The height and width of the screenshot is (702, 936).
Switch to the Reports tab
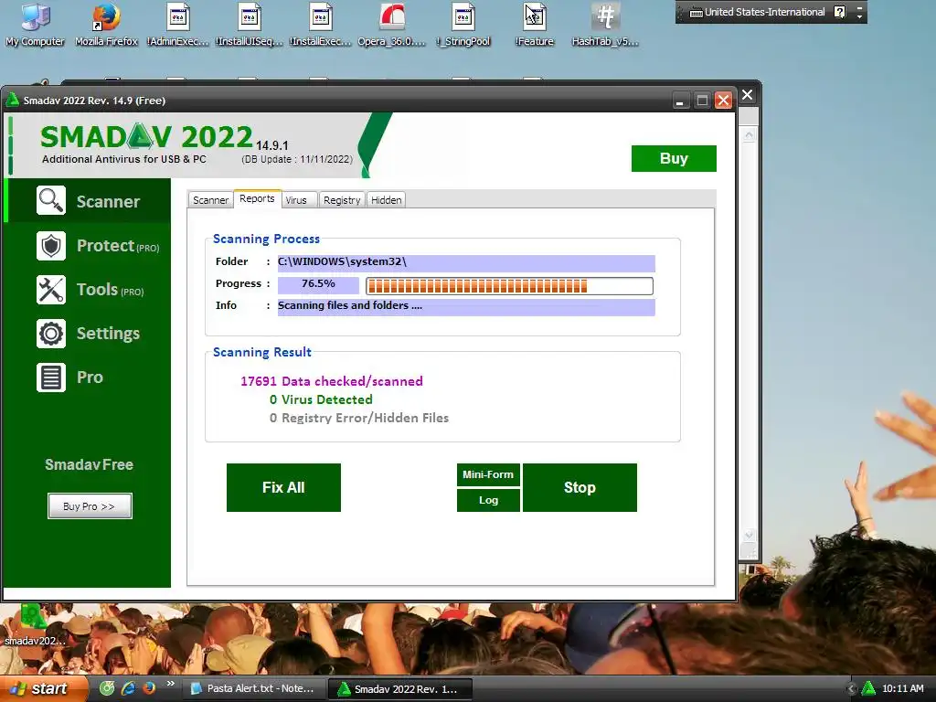(257, 198)
